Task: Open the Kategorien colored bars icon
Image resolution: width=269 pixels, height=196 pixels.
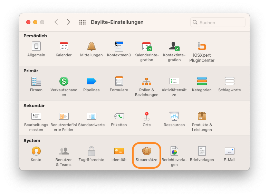Action: pos(202,81)
